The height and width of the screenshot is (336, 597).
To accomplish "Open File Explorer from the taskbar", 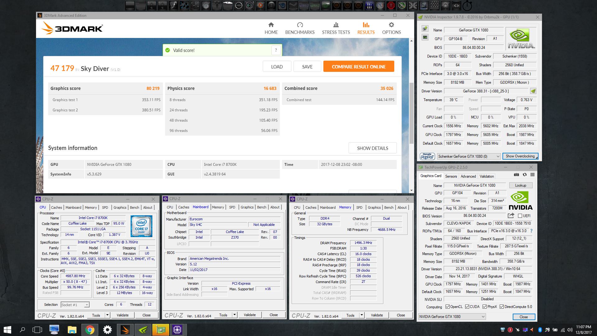I will [x=72, y=329].
